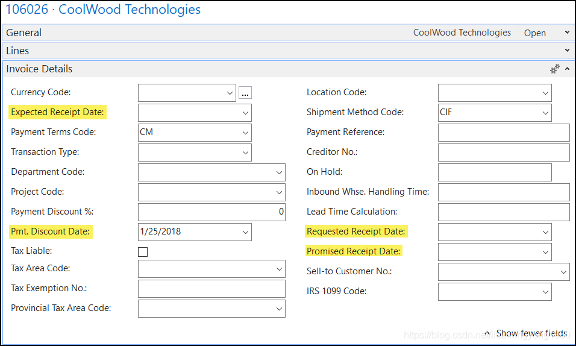Expand the Lines section chevron

[567, 51]
